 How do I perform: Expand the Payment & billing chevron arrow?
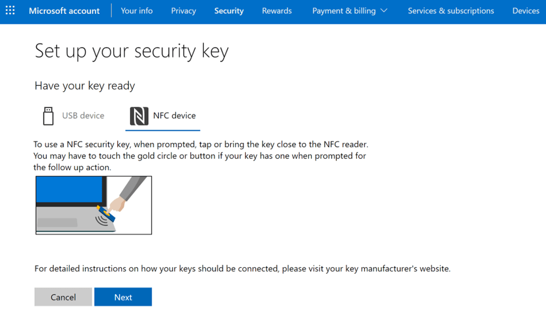384,10
